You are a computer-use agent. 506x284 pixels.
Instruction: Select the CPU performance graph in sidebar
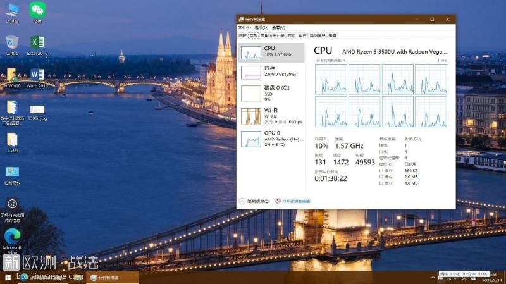pyautogui.click(x=271, y=52)
